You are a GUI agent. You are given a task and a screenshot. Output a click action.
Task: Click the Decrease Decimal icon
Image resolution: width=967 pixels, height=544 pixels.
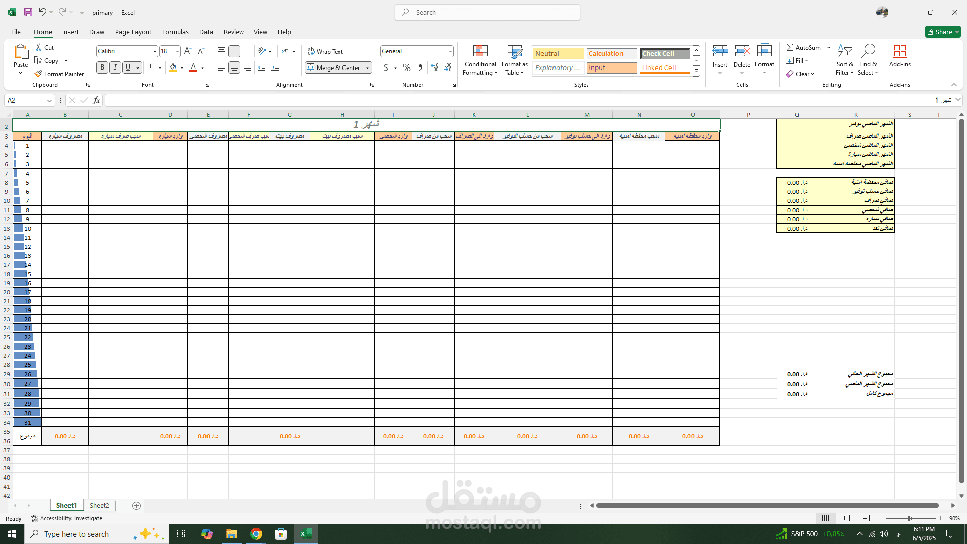tap(448, 67)
